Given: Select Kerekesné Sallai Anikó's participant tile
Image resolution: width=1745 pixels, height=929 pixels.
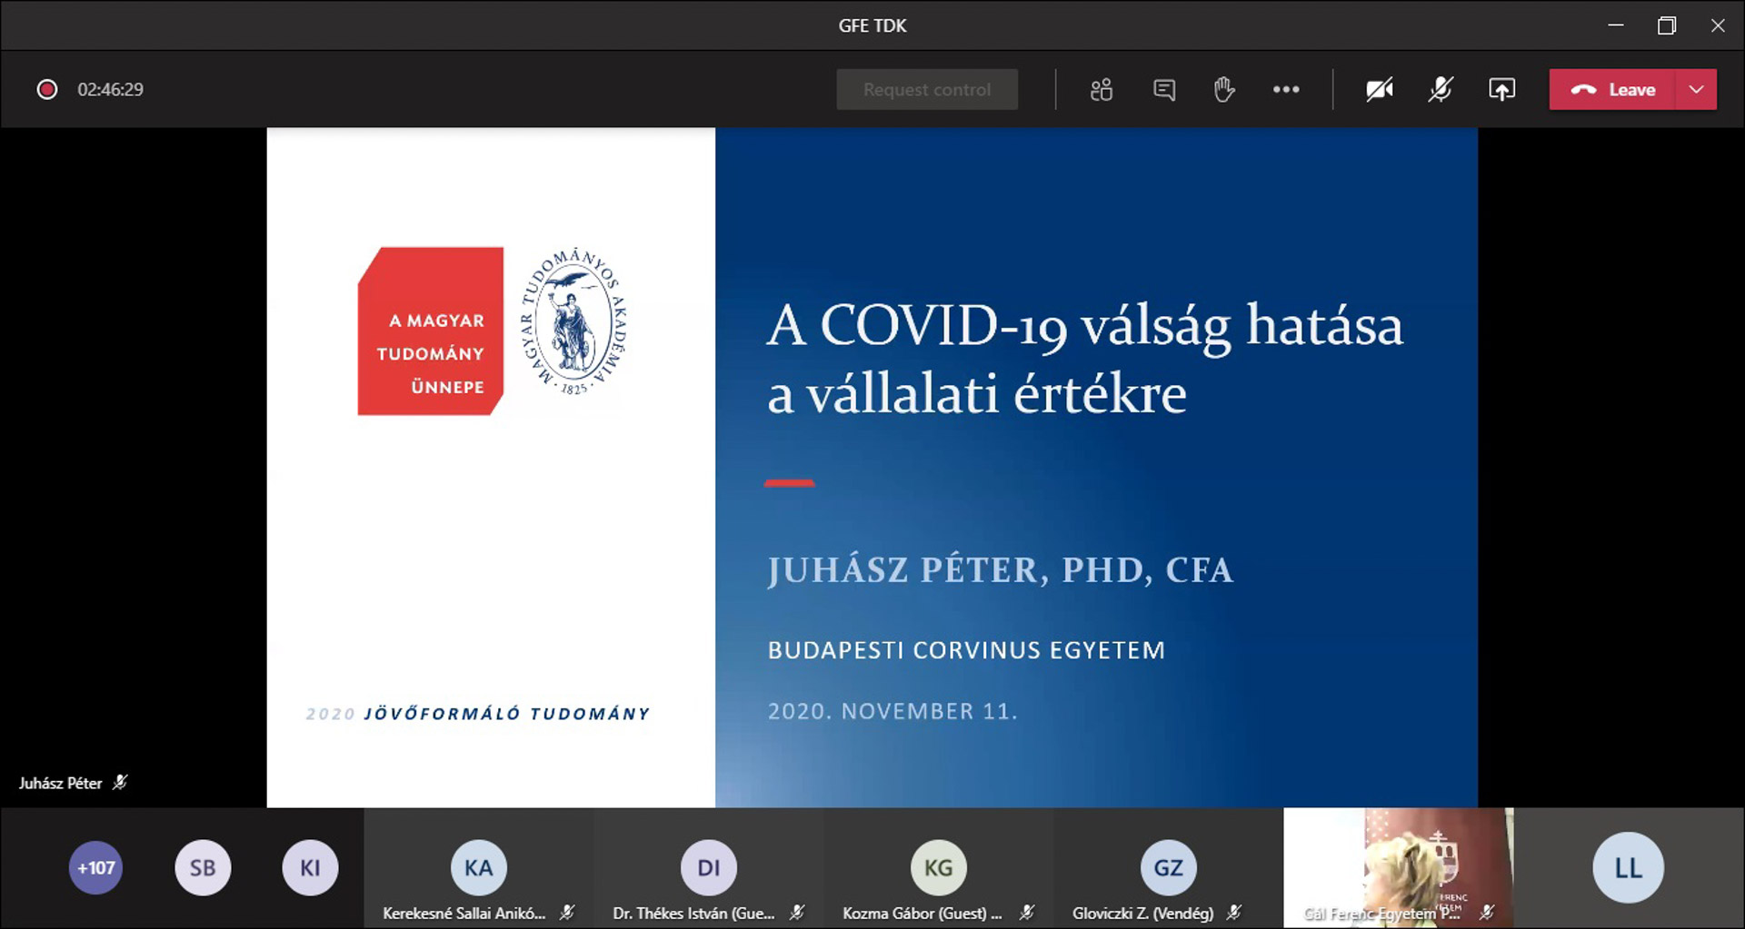Looking at the screenshot, I should [x=479, y=868].
